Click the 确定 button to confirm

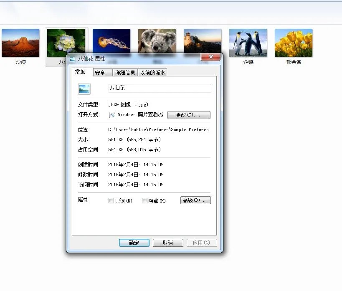click(x=134, y=243)
